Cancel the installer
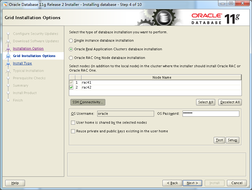The image size is (252, 190). coord(237,183)
